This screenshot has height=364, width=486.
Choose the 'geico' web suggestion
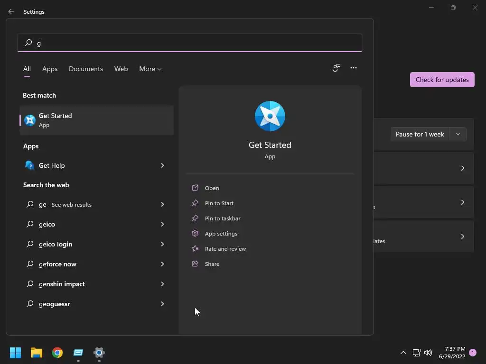pyautogui.click(x=97, y=224)
